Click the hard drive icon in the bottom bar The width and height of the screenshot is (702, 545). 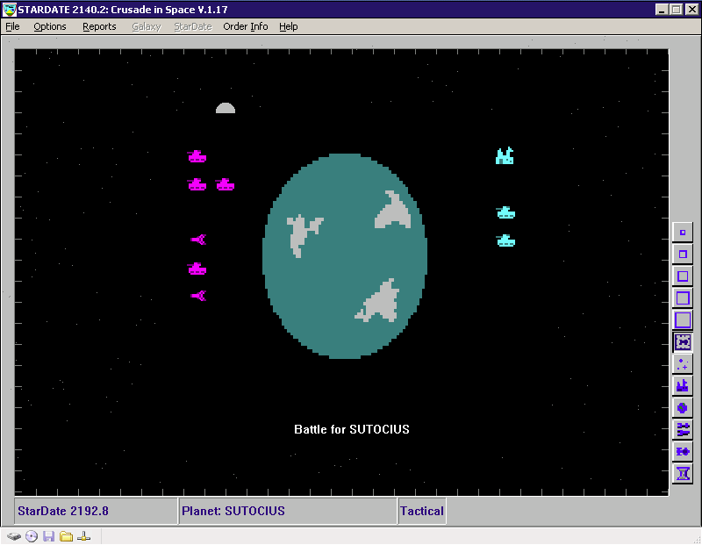tap(14, 536)
